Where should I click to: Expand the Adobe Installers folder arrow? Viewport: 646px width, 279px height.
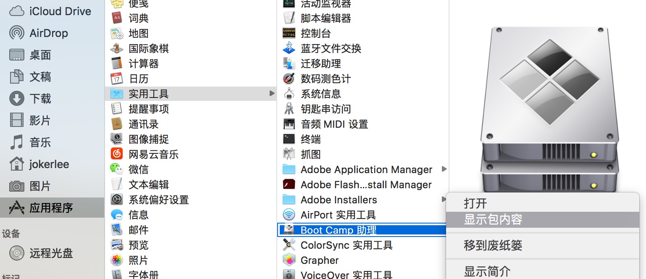(x=444, y=199)
